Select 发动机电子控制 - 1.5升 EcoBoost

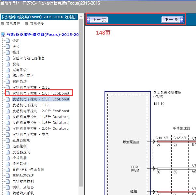(x=41, y=99)
